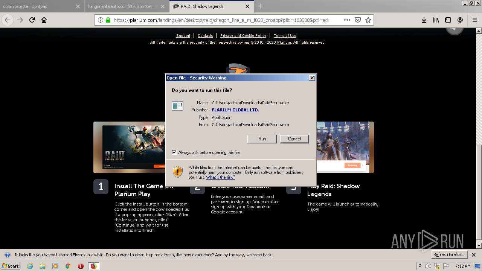Close the Open File security dialog
Image resolution: width=482 pixels, height=271 pixels.
coord(312,78)
